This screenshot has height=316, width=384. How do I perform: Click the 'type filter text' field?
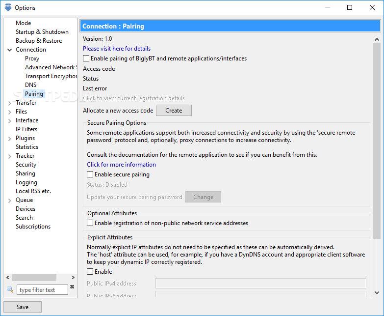tap(42, 290)
